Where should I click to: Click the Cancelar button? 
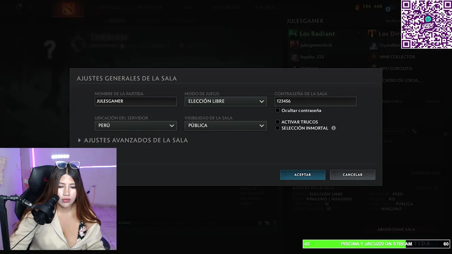point(352,175)
